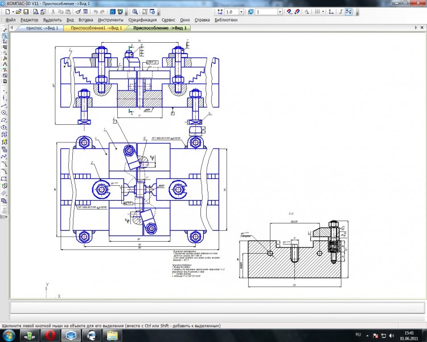Click the set global snaps magnet icon
Image resolution: width=427 pixels, height=342 pixels.
coord(289,12)
